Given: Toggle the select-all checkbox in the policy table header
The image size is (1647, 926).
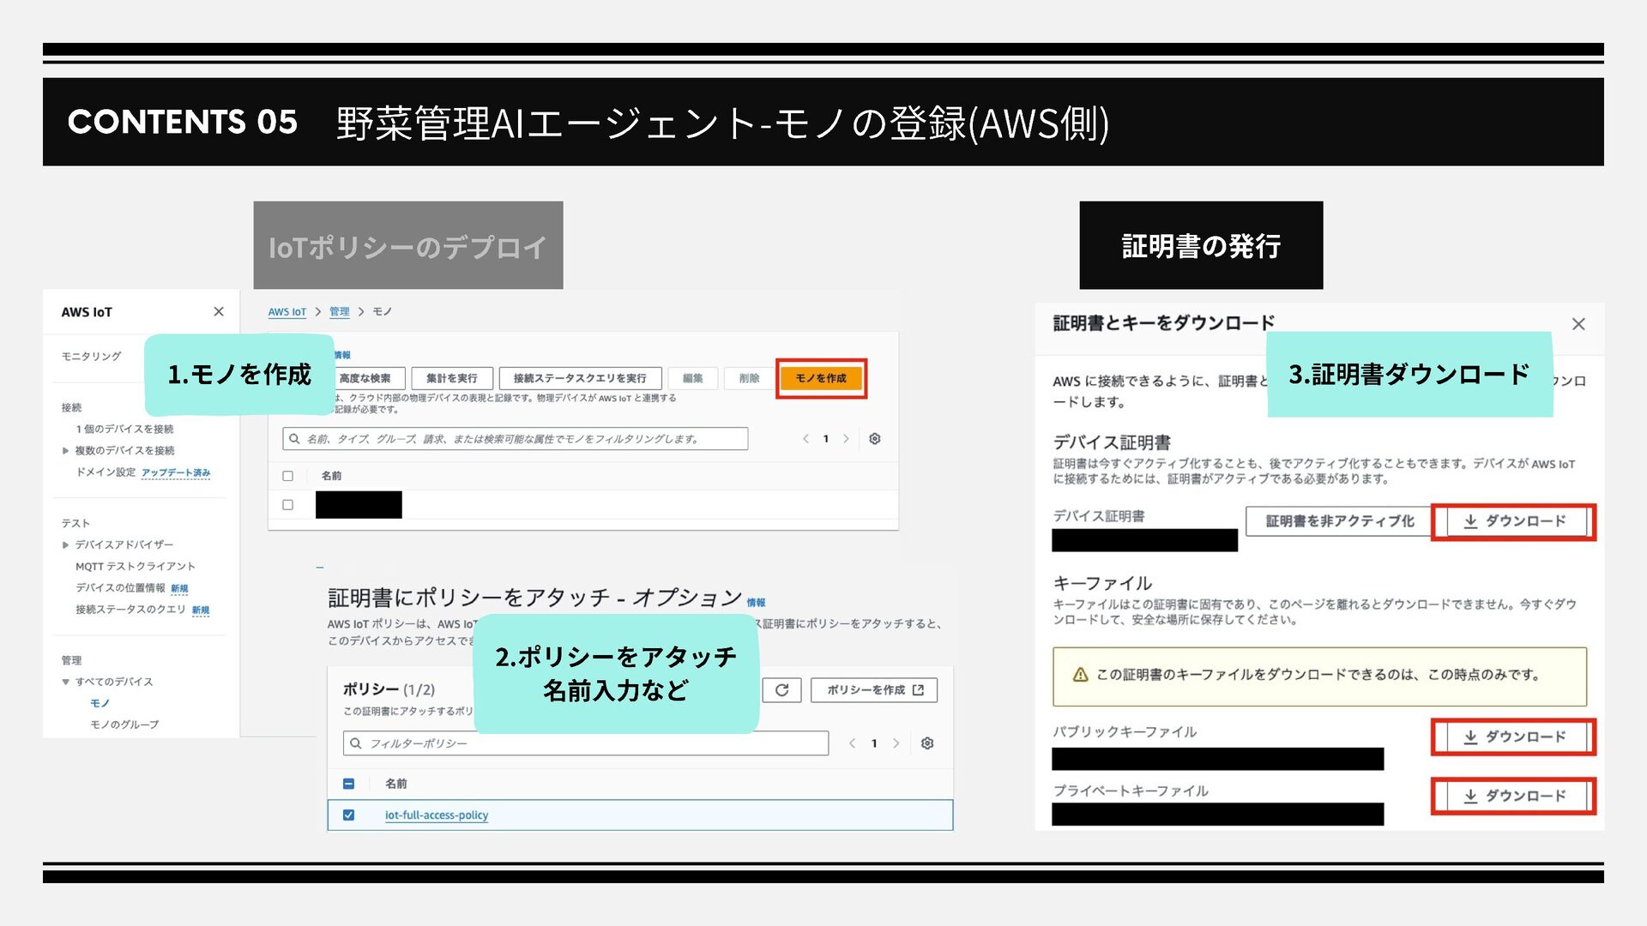Looking at the screenshot, I should (x=348, y=784).
